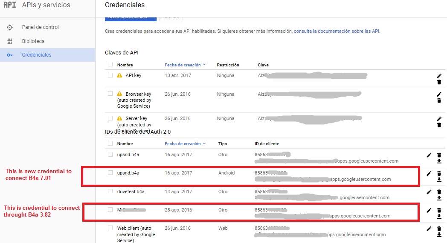
Task: Open the Web client name link
Action: coord(136,234)
